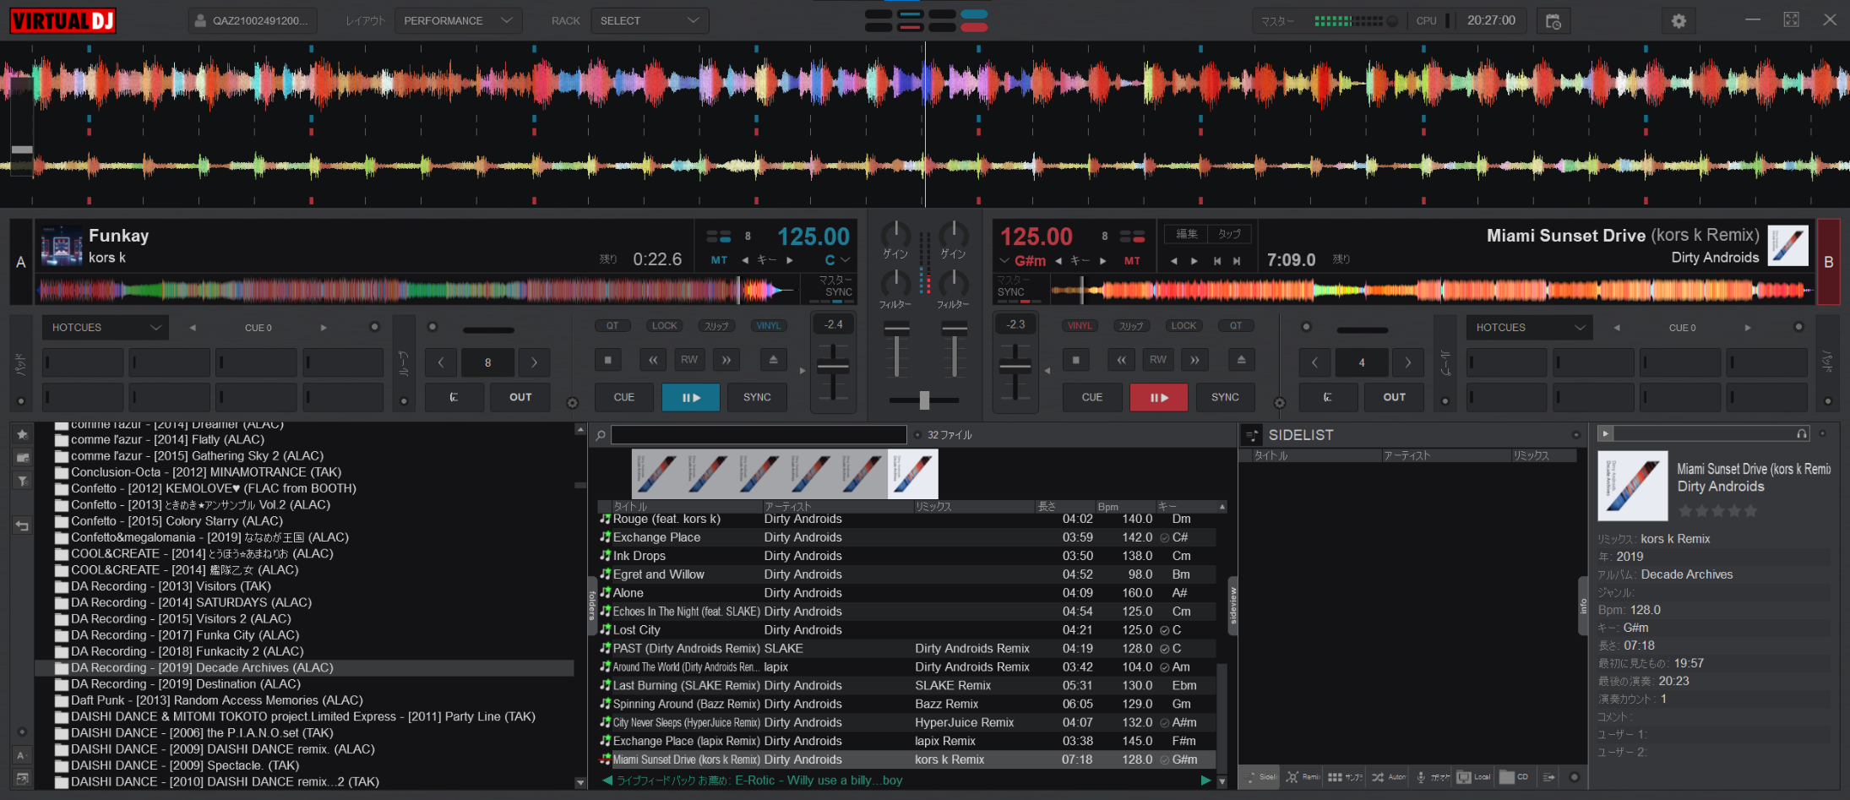Toggle slip mode on deck A
1850x800 pixels.
click(716, 325)
